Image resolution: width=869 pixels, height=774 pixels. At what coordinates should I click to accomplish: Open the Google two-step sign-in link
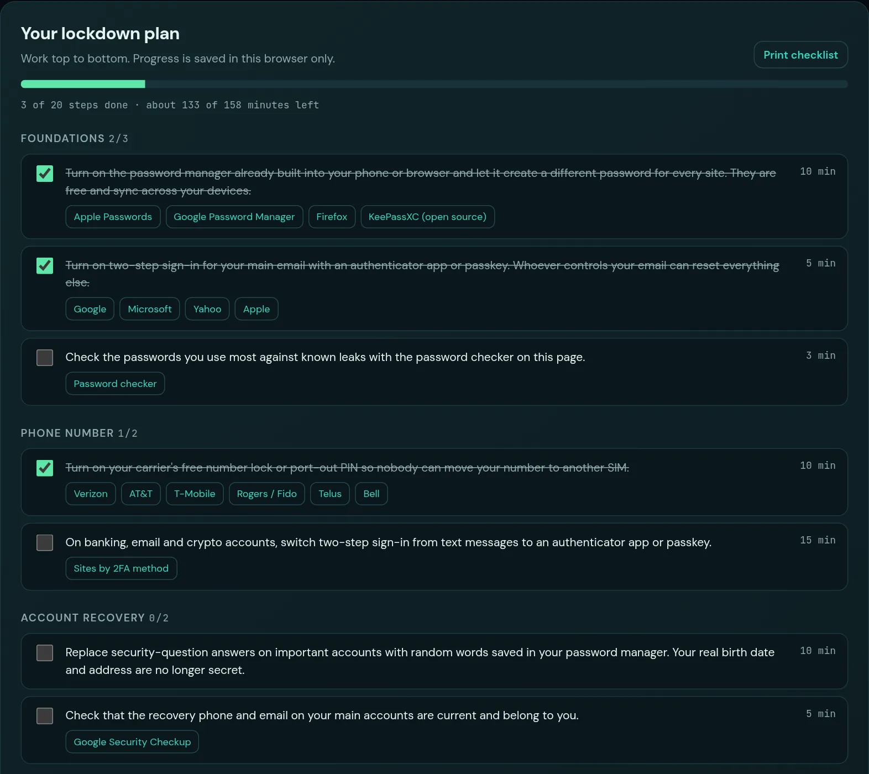(x=90, y=309)
